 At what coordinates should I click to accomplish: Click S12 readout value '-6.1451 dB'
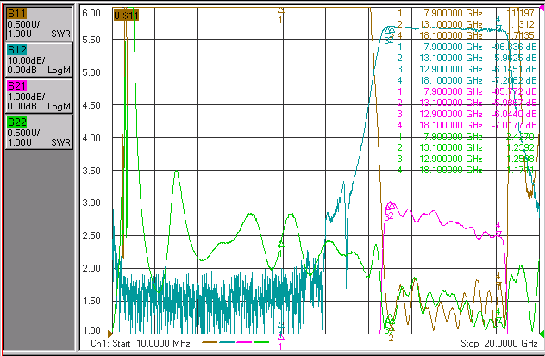[515, 69]
